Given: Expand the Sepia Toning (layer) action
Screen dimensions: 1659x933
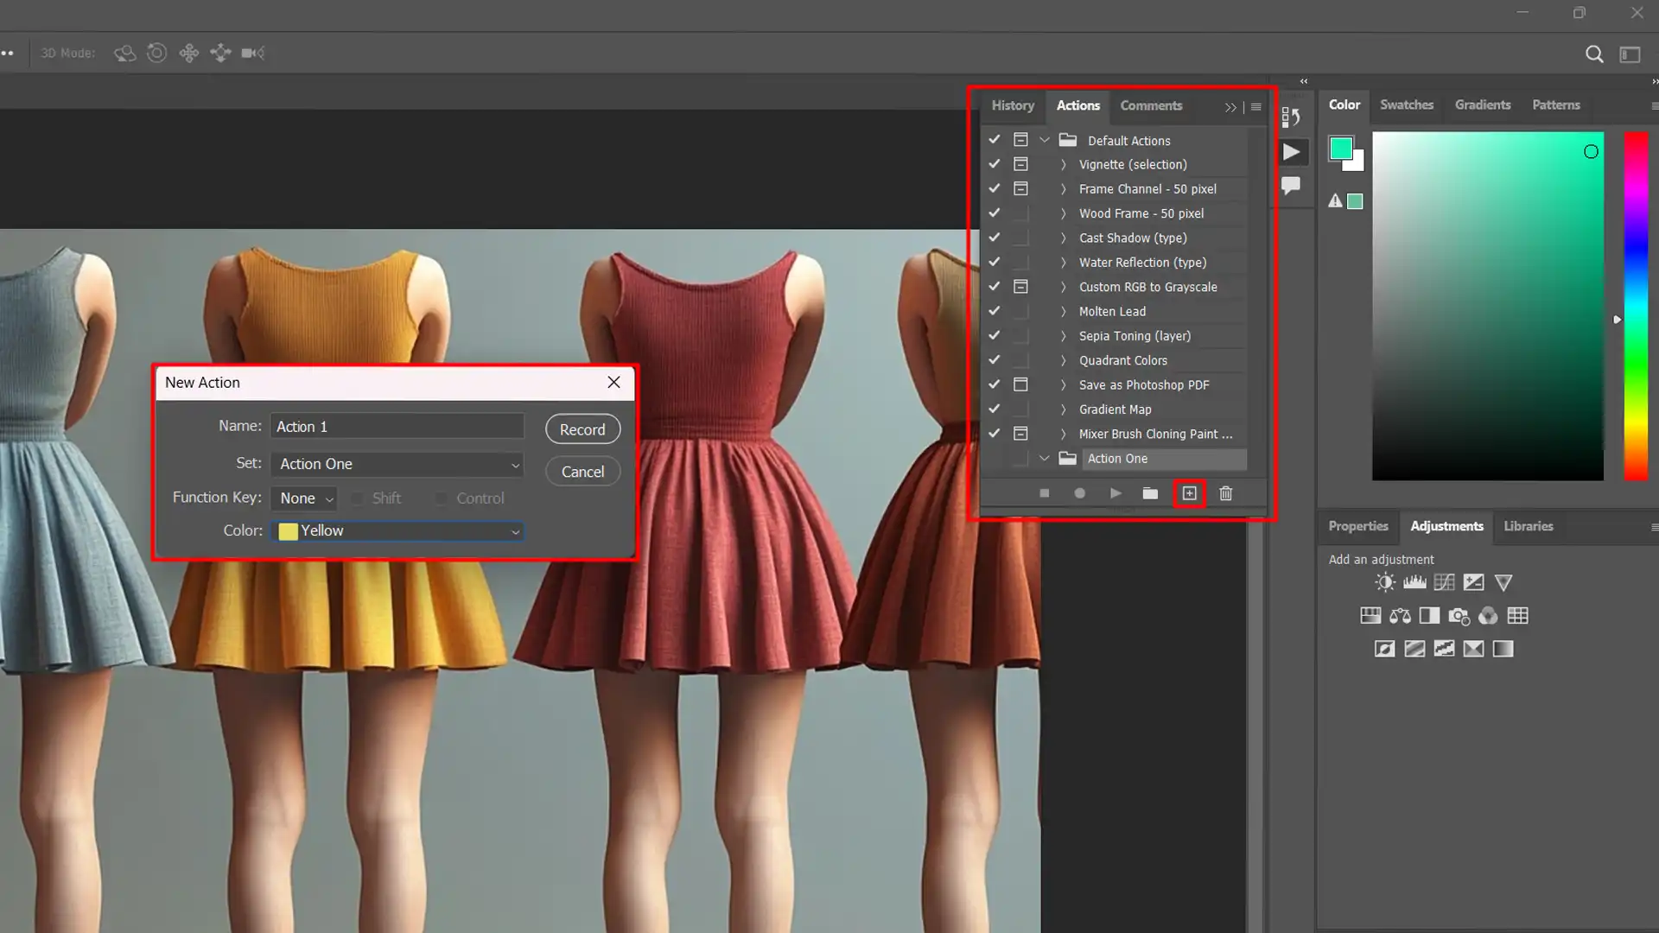Looking at the screenshot, I should [1064, 336].
